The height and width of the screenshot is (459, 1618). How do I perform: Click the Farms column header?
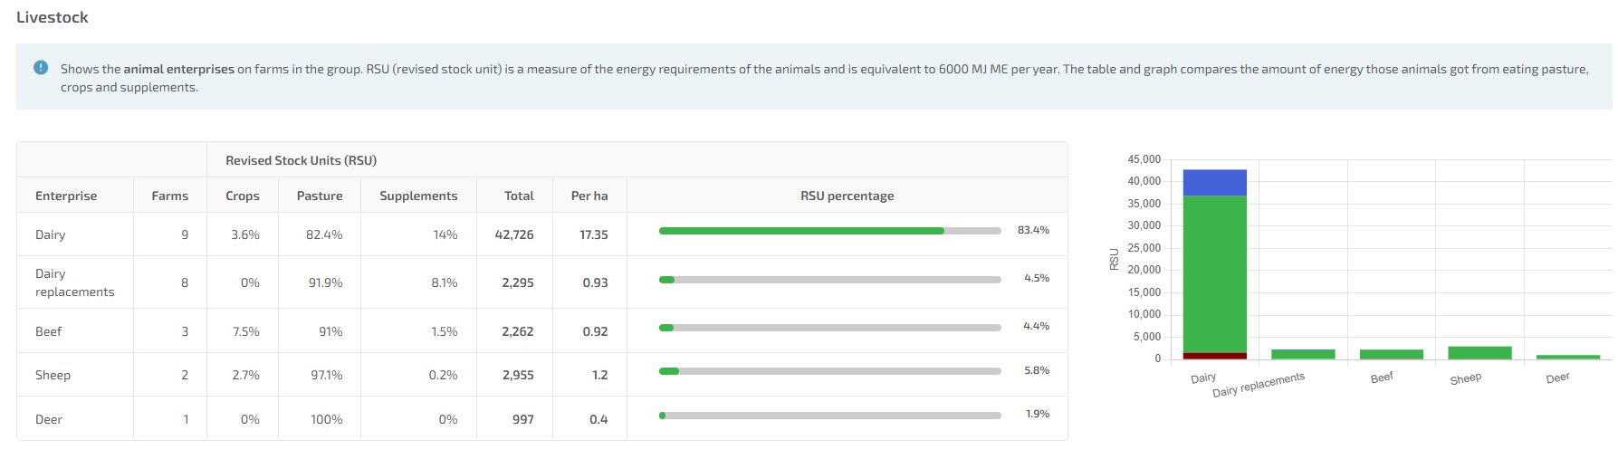(x=169, y=196)
